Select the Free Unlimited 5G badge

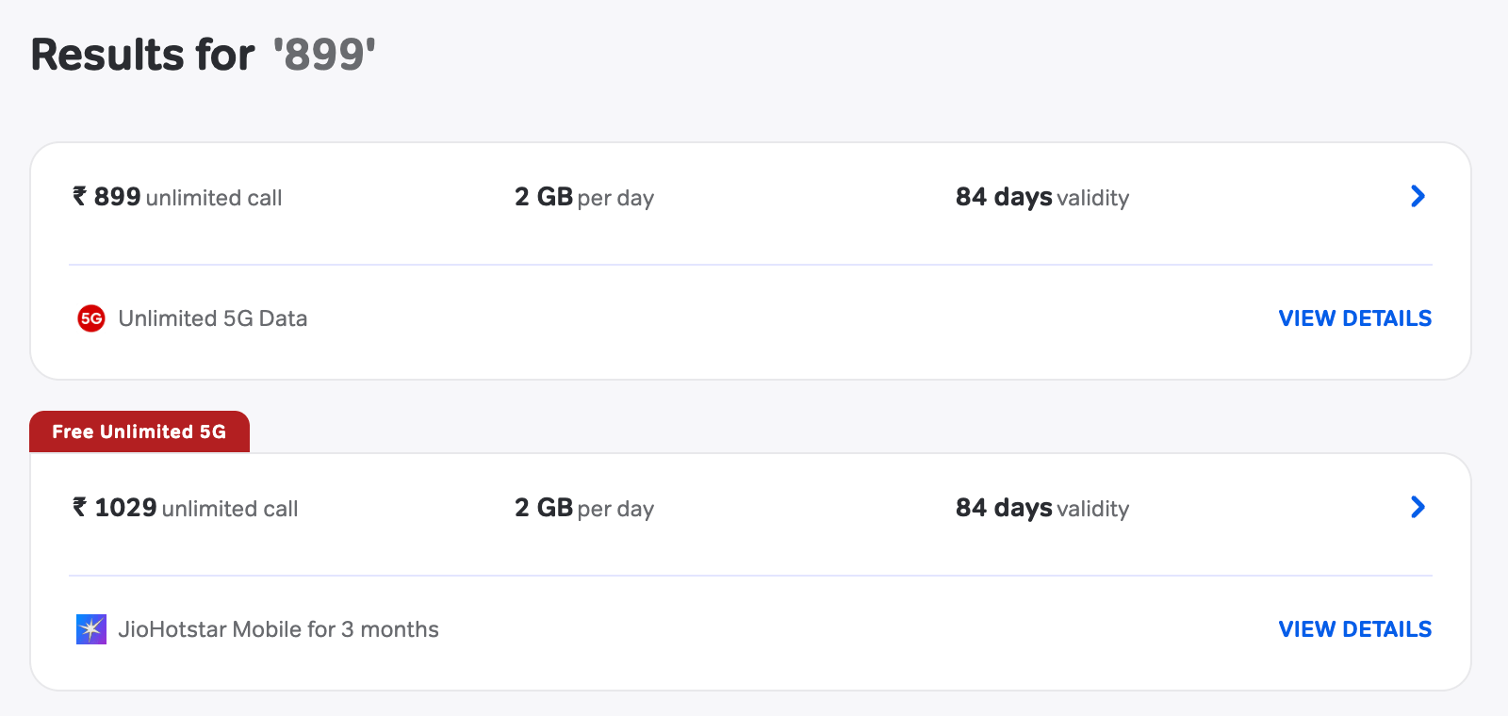pos(139,431)
